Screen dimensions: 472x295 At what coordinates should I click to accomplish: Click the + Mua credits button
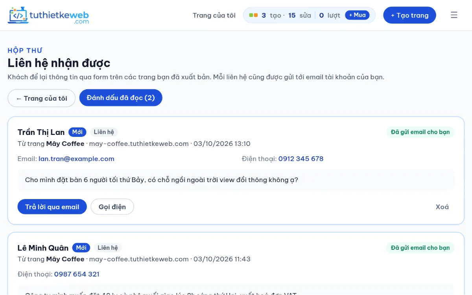tap(357, 15)
